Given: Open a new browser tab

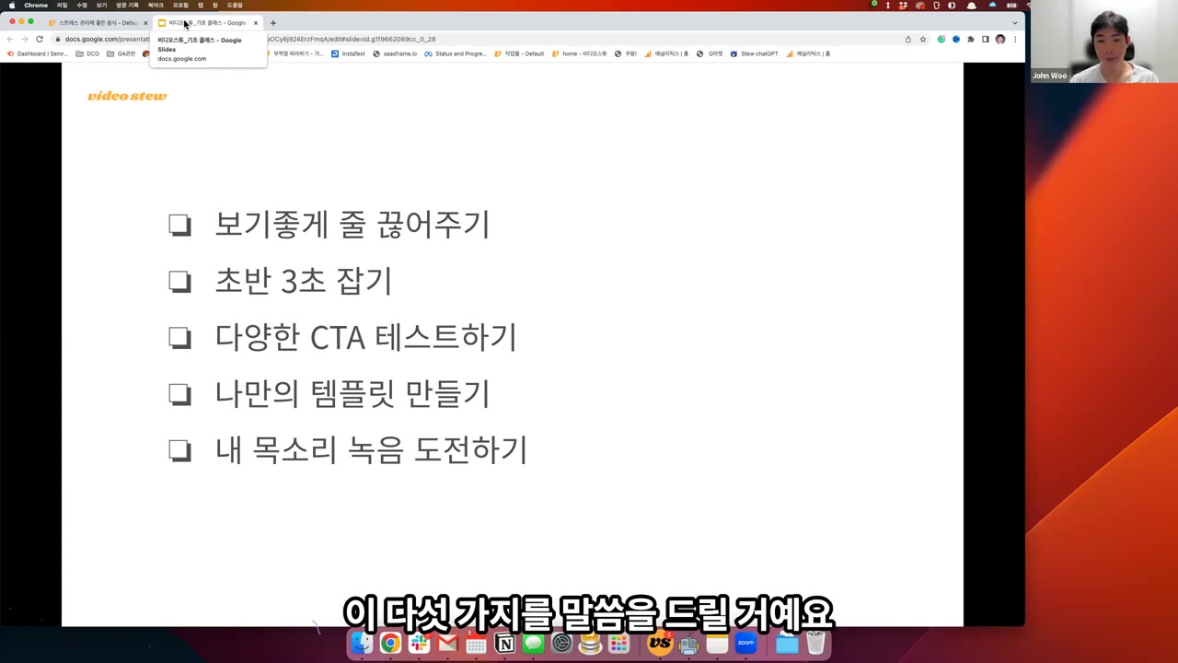Looking at the screenshot, I should coord(273,23).
